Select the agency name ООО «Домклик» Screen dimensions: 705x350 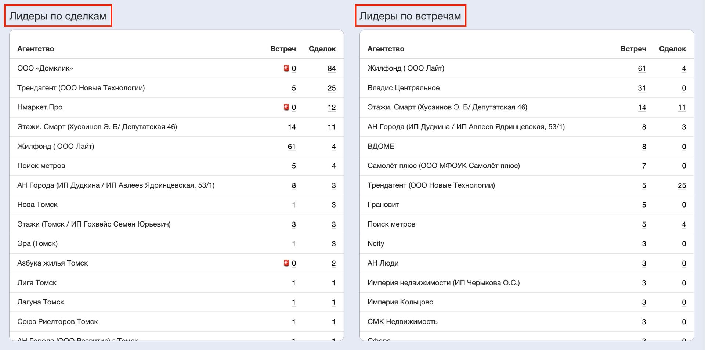tap(45, 68)
